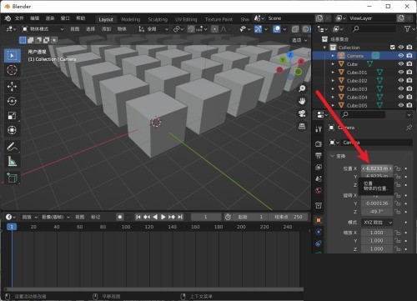This screenshot has height=301, width=417.
Task: Switch to Modeling workspace tab
Action: tap(131, 19)
